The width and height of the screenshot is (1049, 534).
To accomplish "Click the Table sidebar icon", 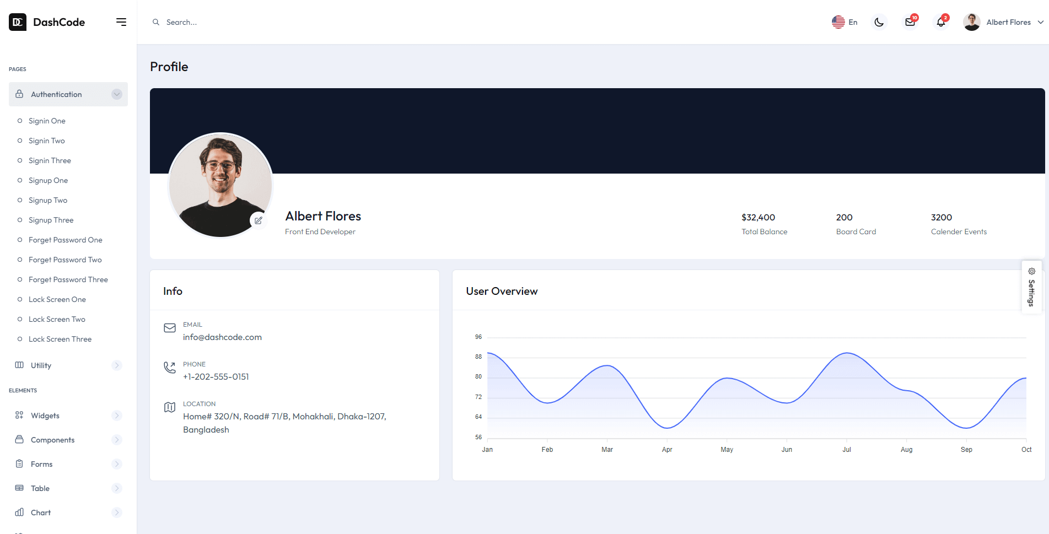I will click(x=19, y=488).
